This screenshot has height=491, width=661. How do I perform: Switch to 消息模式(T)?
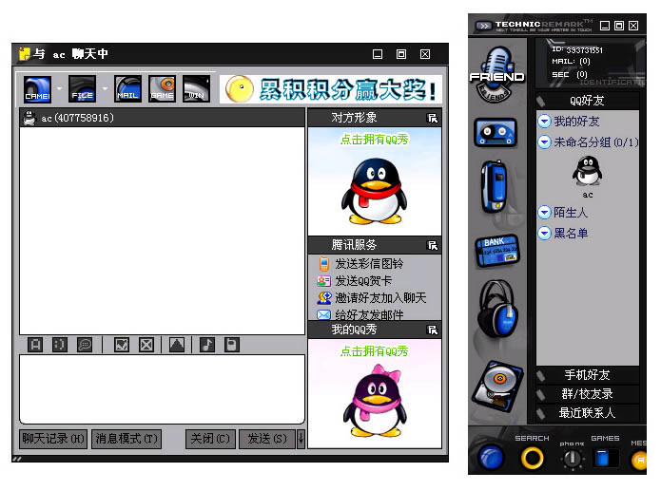click(126, 439)
